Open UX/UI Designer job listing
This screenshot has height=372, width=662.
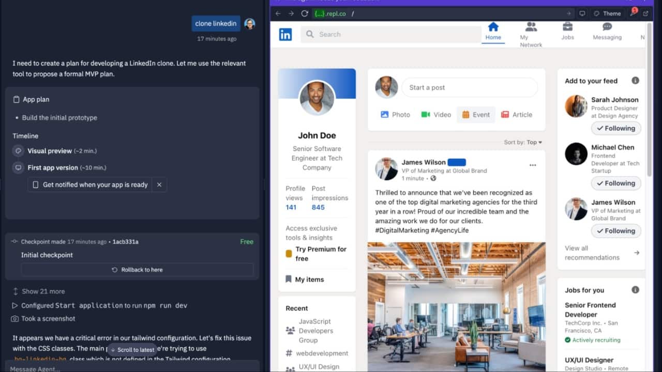point(589,360)
